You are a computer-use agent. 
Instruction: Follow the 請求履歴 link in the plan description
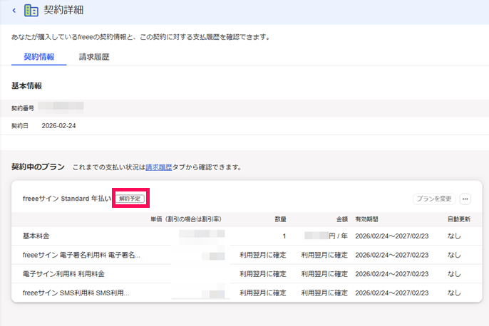pyautogui.click(x=159, y=167)
